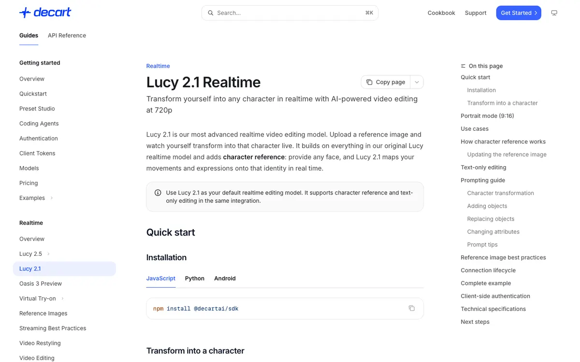Jump to Client-side authentication section

[495, 296]
